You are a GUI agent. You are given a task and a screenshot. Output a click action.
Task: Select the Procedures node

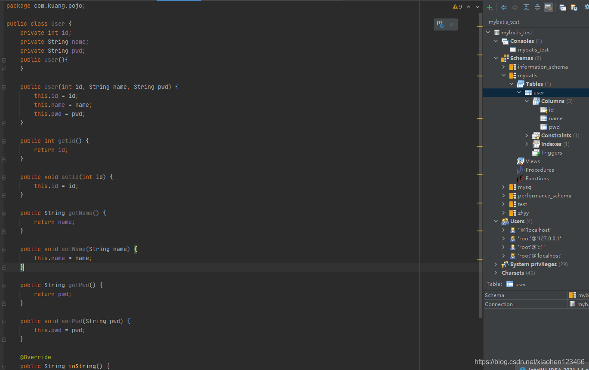pyautogui.click(x=540, y=170)
